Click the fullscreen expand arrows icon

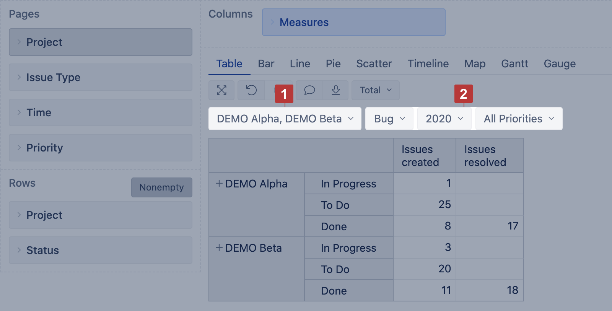pos(221,90)
